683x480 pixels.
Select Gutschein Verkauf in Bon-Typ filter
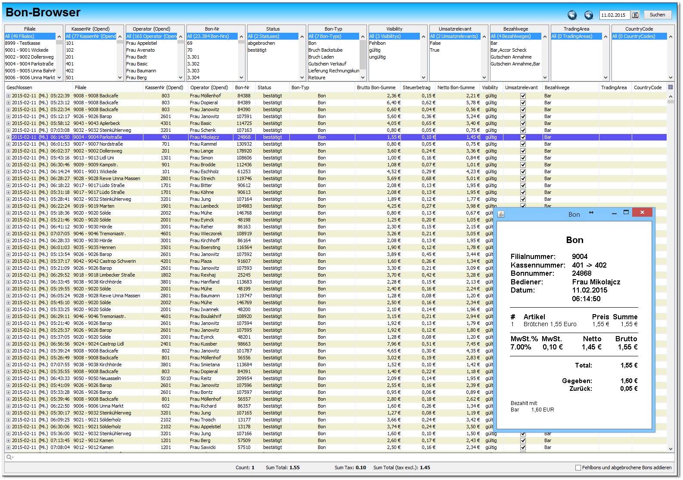coord(333,64)
